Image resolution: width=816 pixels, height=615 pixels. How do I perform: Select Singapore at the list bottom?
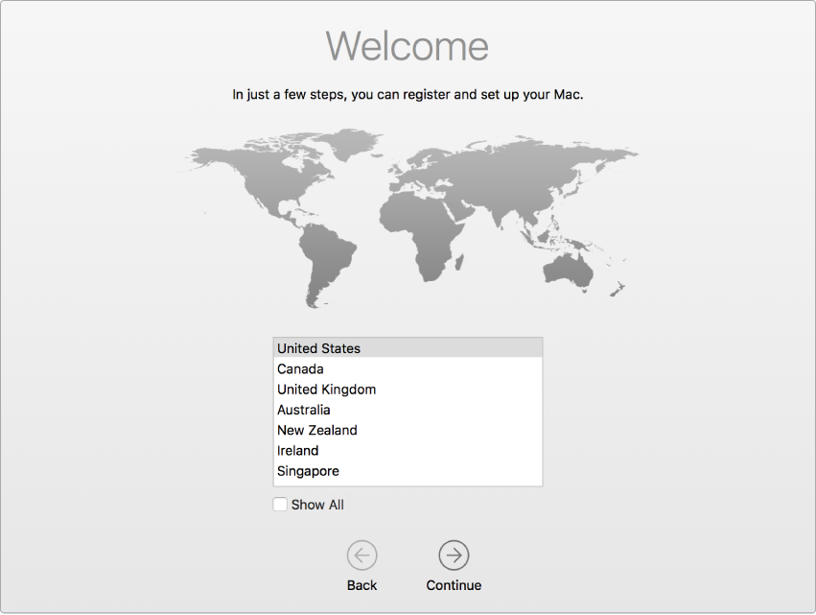point(308,470)
